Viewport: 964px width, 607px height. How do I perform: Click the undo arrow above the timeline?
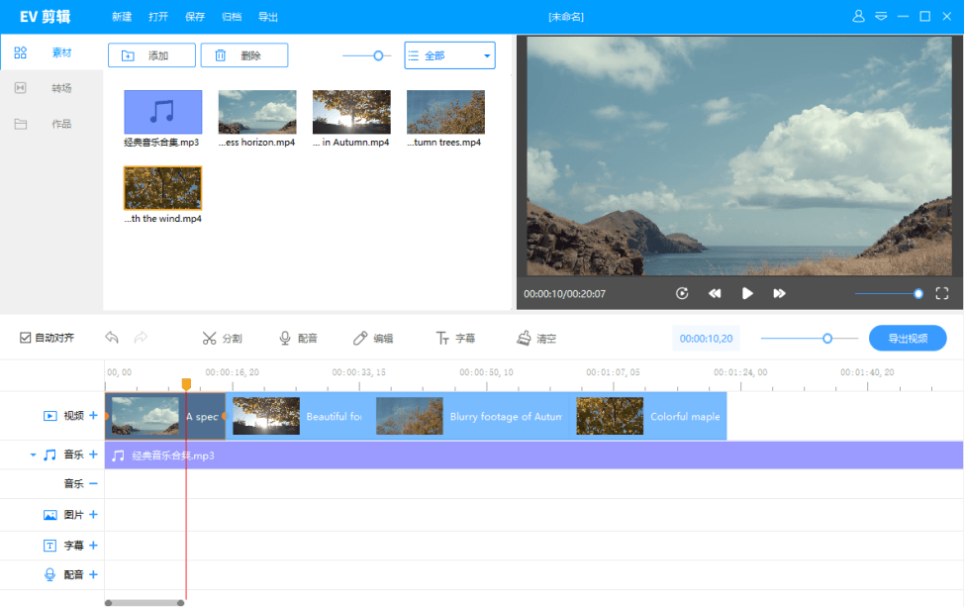click(112, 337)
